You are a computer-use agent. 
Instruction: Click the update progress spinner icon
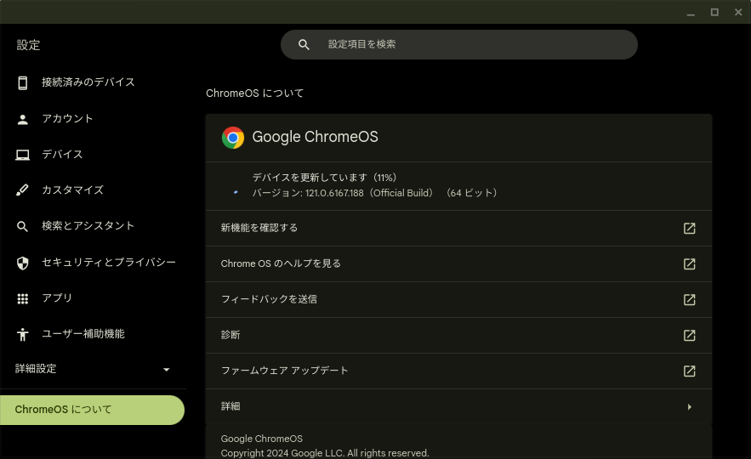pos(236,192)
